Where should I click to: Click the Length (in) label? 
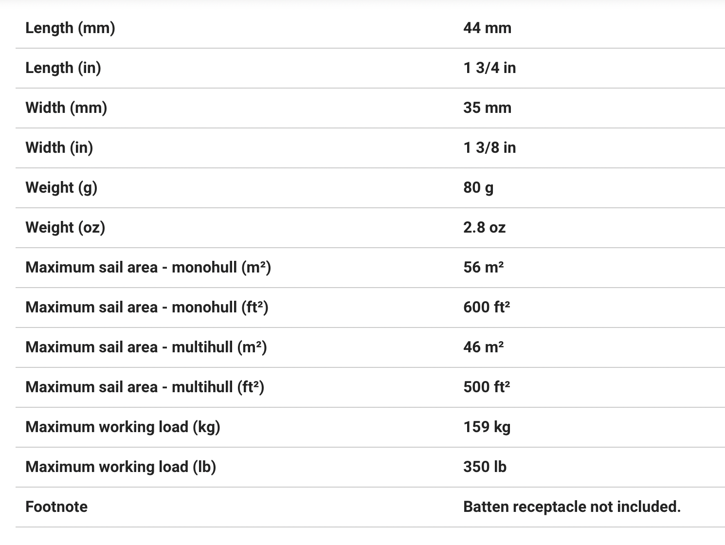click(x=63, y=68)
